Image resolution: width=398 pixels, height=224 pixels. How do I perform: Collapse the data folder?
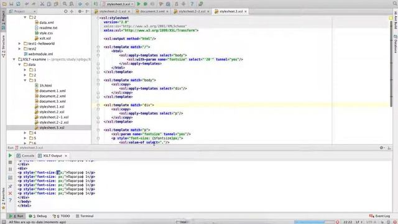tap(19, 65)
